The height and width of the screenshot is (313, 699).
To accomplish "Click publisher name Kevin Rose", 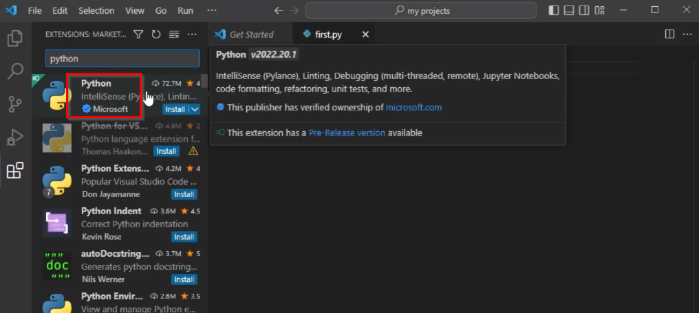I will [x=102, y=237].
